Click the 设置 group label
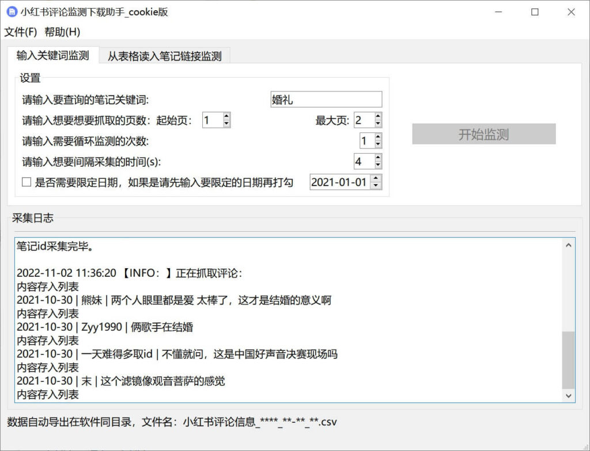Viewport: 590px width, 451px height. pyautogui.click(x=30, y=78)
